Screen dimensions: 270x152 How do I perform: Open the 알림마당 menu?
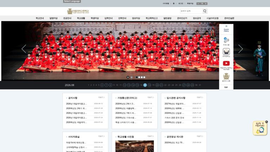[x=53, y=18]
